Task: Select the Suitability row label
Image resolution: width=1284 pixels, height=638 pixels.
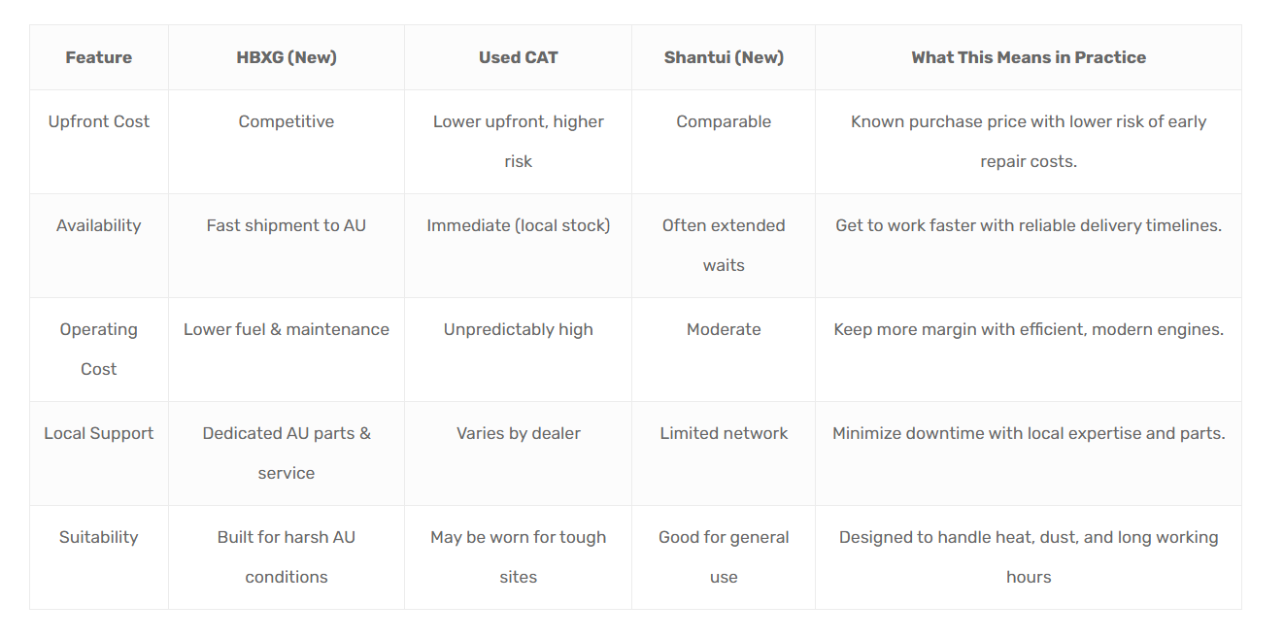Action: [98, 537]
